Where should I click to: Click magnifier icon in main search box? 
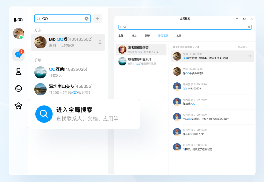click(x=39, y=18)
